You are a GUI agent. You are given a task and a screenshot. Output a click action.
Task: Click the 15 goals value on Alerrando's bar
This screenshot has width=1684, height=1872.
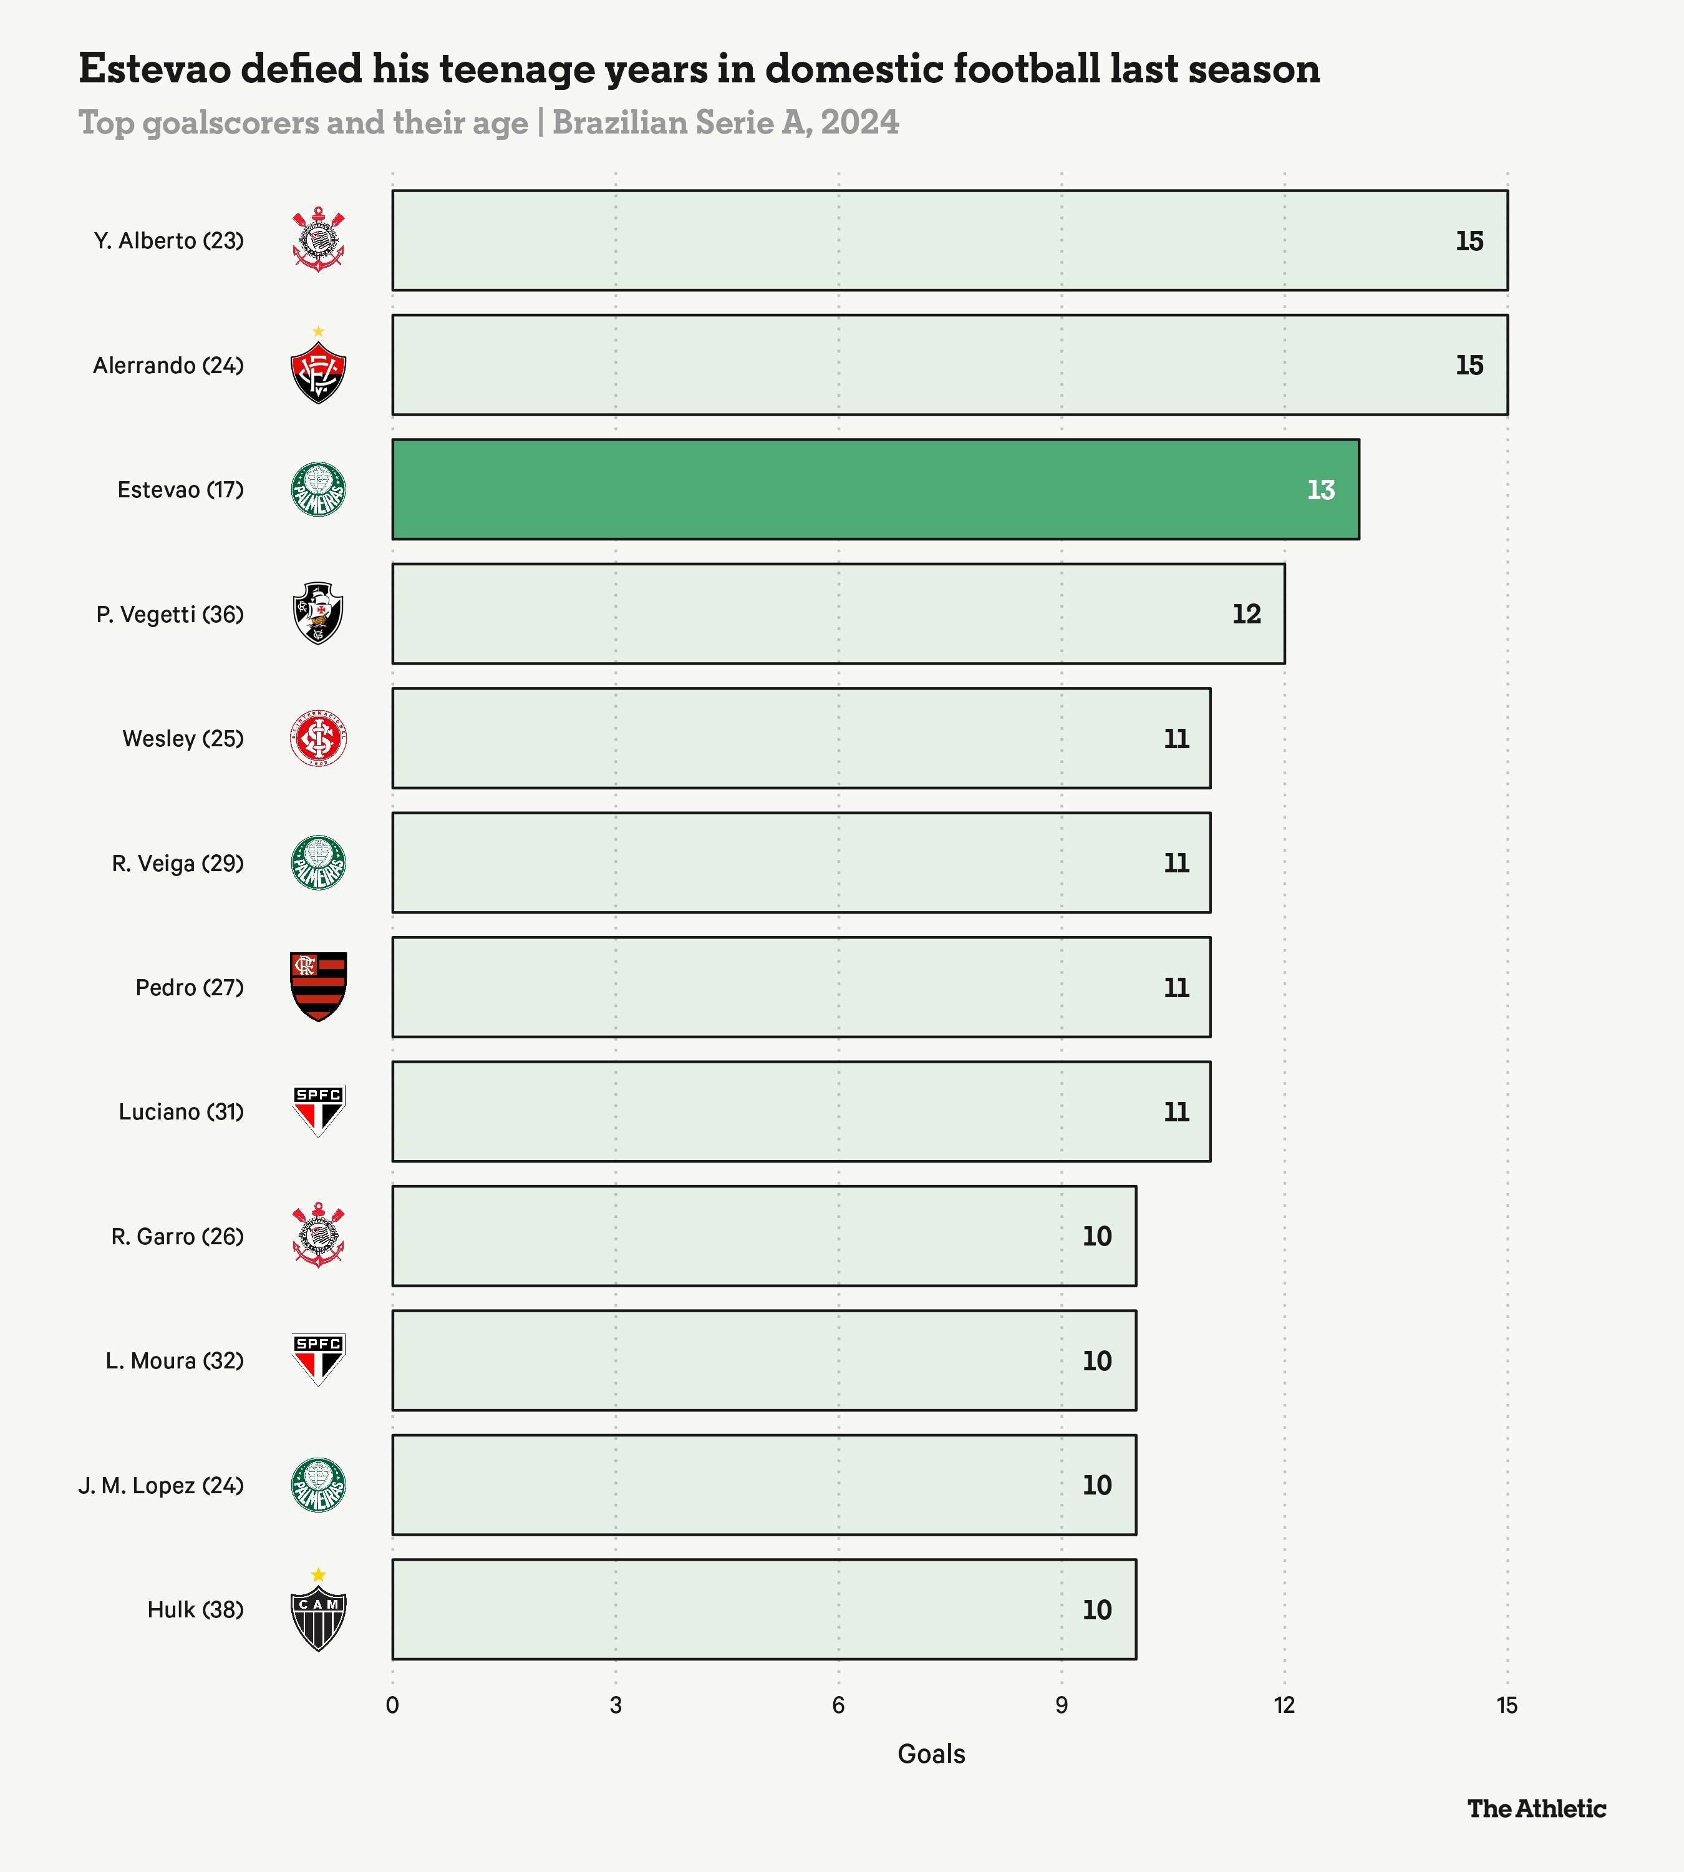coord(1468,366)
